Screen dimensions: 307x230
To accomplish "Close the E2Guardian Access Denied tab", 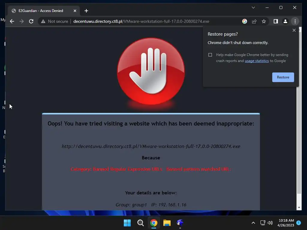I will 75,11.
